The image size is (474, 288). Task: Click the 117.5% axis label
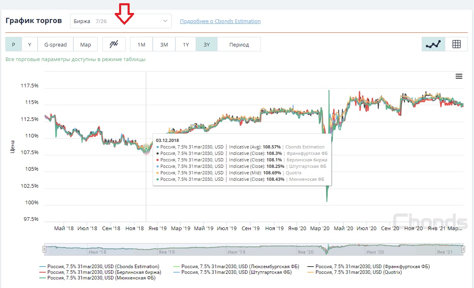29,86
